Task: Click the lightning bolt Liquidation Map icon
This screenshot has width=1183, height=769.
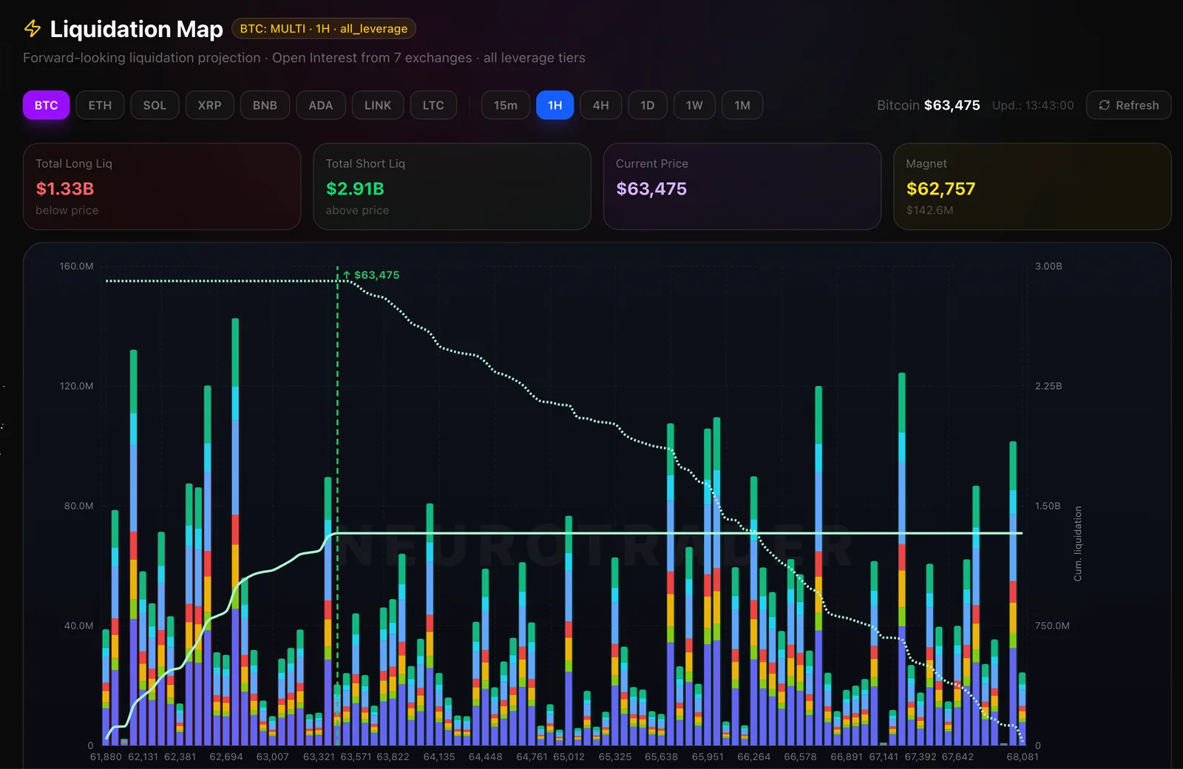Action: tap(33, 29)
